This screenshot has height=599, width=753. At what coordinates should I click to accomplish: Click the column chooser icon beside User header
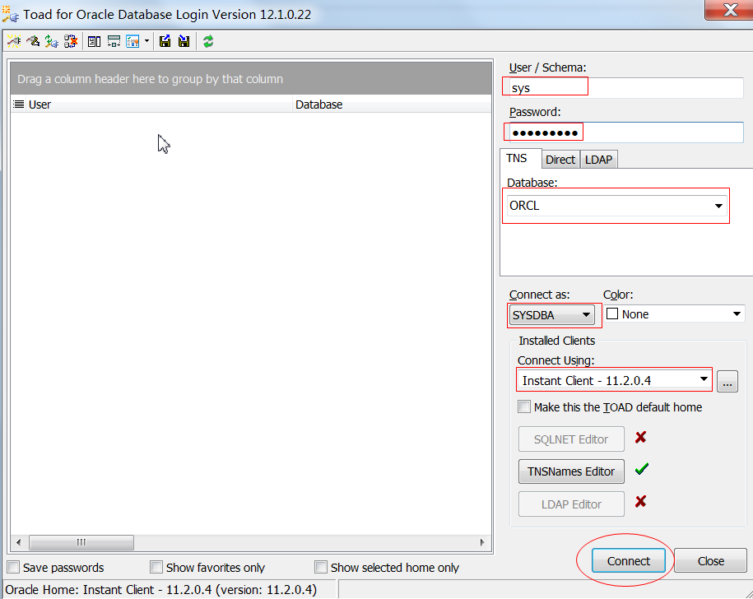coord(18,104)
